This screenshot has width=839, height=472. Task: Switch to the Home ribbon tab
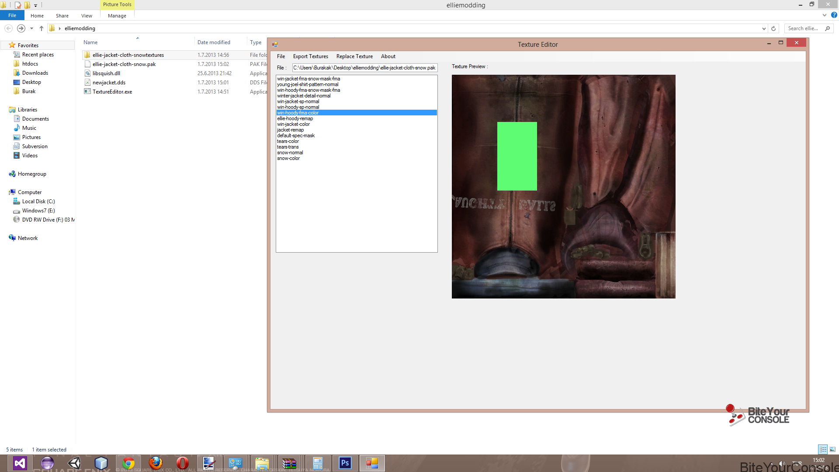point(37,16)
